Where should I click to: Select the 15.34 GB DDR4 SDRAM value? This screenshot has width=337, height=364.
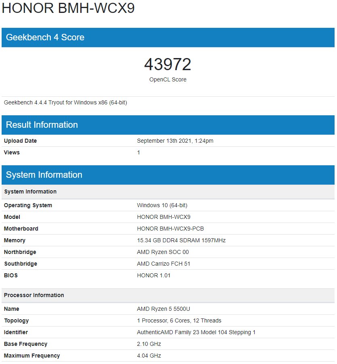181,240
